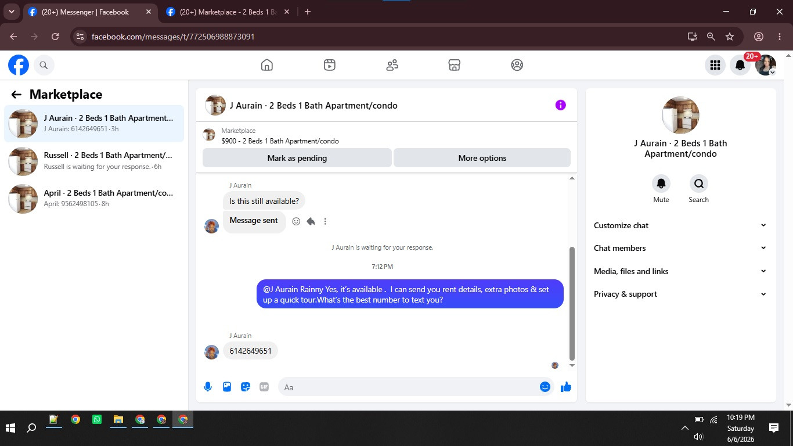Start a voice clip with the microphone
793x446 pixels.
pos(208,387)
